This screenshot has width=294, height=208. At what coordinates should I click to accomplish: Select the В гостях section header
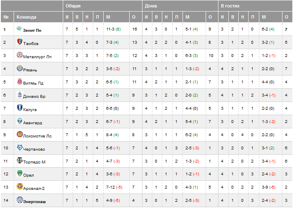coord(230,6)
